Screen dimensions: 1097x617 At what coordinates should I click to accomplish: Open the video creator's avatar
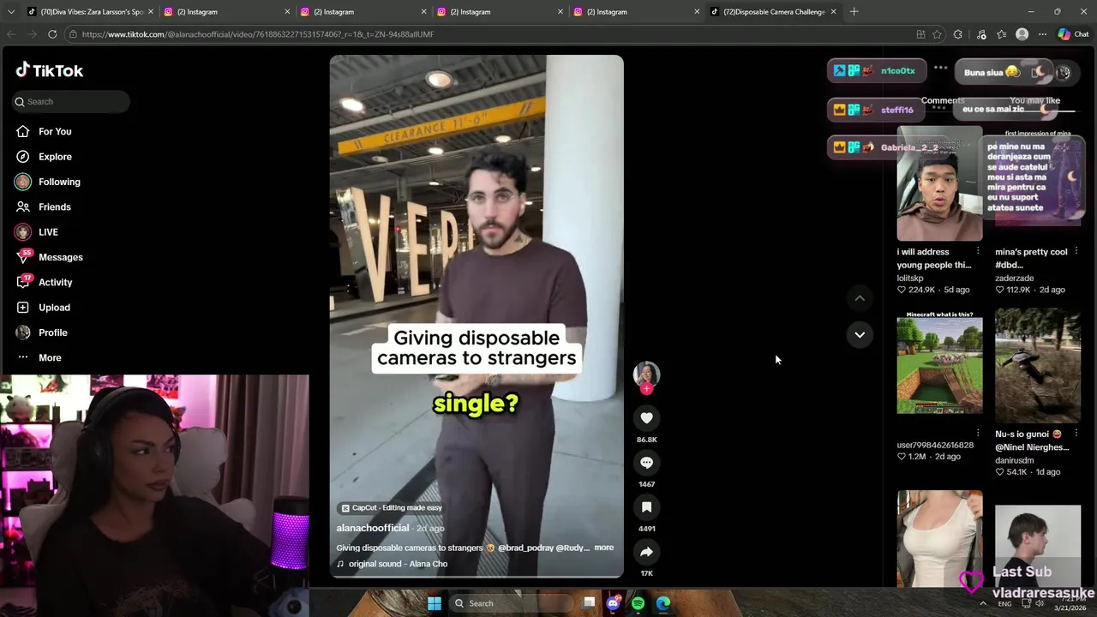[x=646, y=374]
